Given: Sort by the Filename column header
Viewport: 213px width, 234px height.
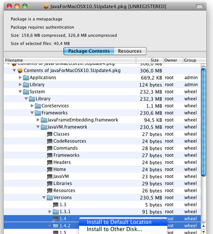Looking at the screenshot, I should (70, 60).
